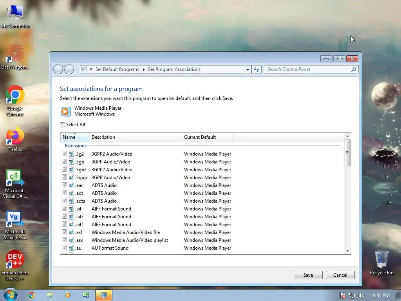Click the list's vertical scrollbar thumb
The image size is (401, 301).
[x=348, y=153]
